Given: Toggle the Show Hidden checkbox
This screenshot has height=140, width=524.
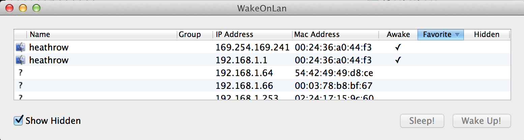Looking at the screenshot, I should (18, 120).
